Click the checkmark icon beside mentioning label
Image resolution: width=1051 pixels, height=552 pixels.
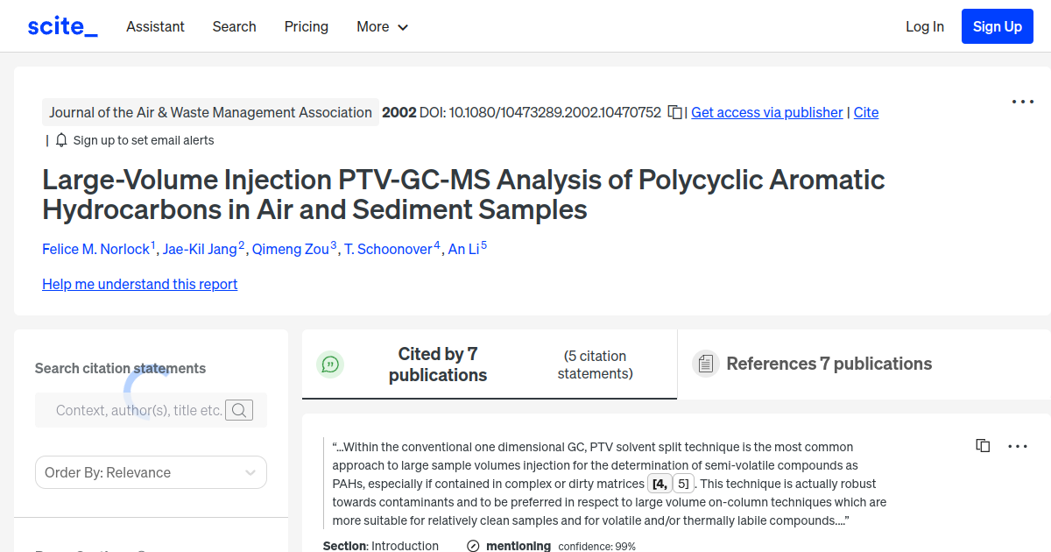[472, 545]
